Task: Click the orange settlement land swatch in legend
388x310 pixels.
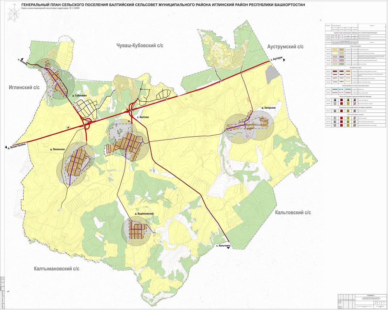Action: coord(335,49)
